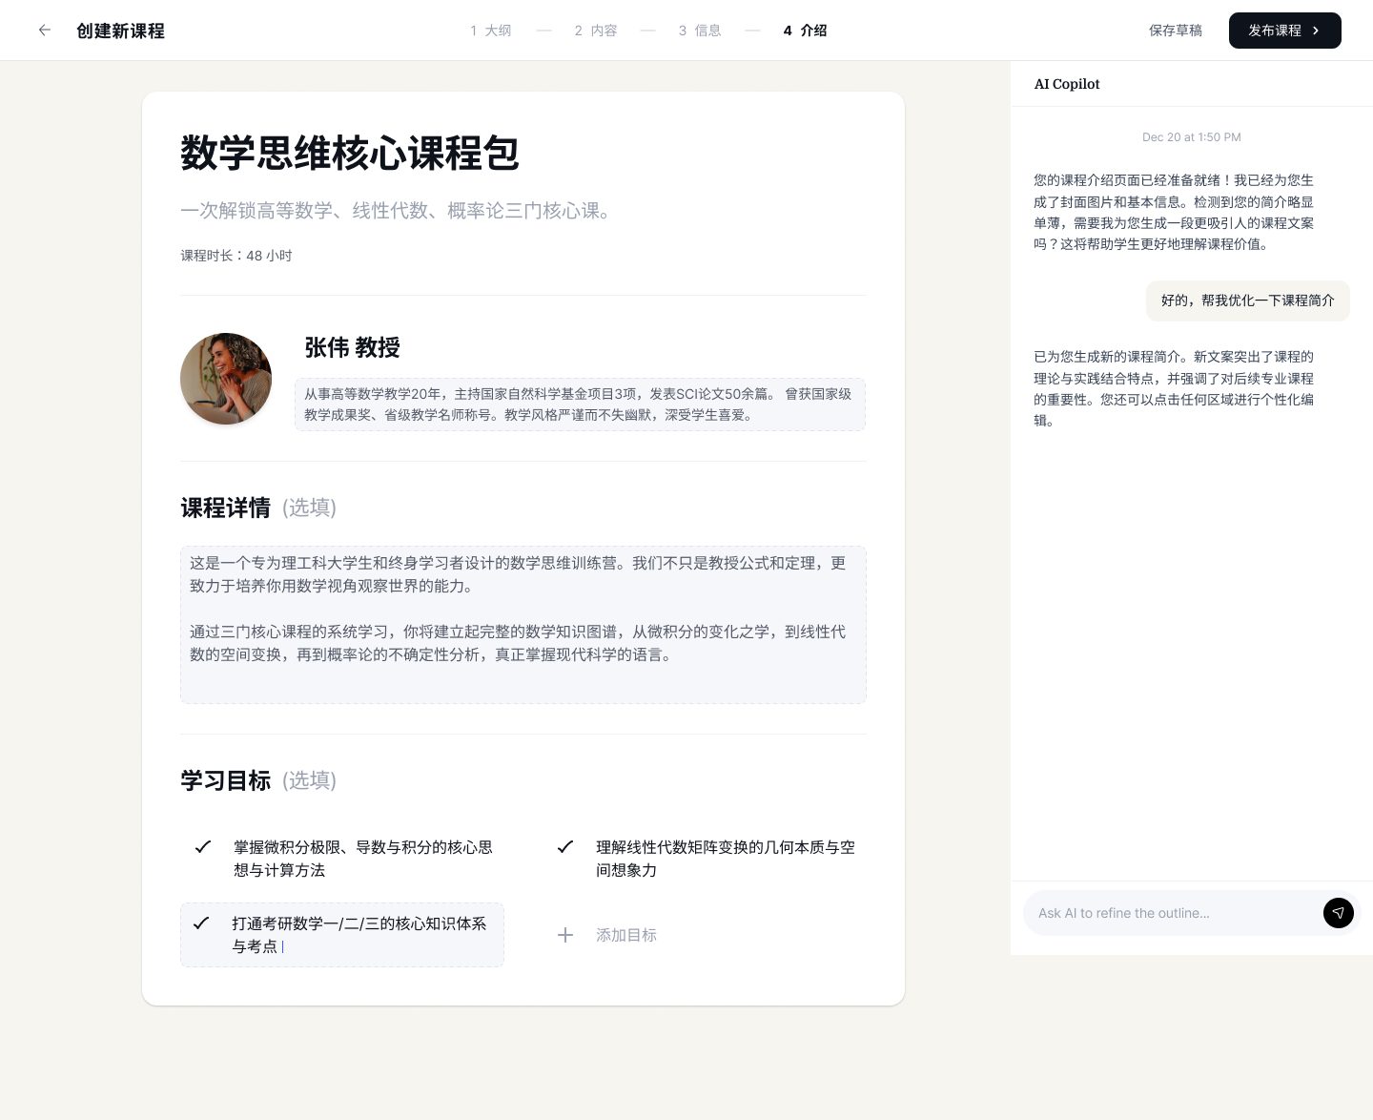
Task: Switch to step 3 信息
Action: point(699,31)
